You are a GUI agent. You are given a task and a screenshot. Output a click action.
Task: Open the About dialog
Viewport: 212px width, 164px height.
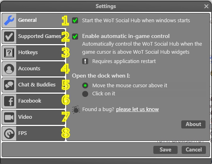pyautogui.click(x=193, y=124)
